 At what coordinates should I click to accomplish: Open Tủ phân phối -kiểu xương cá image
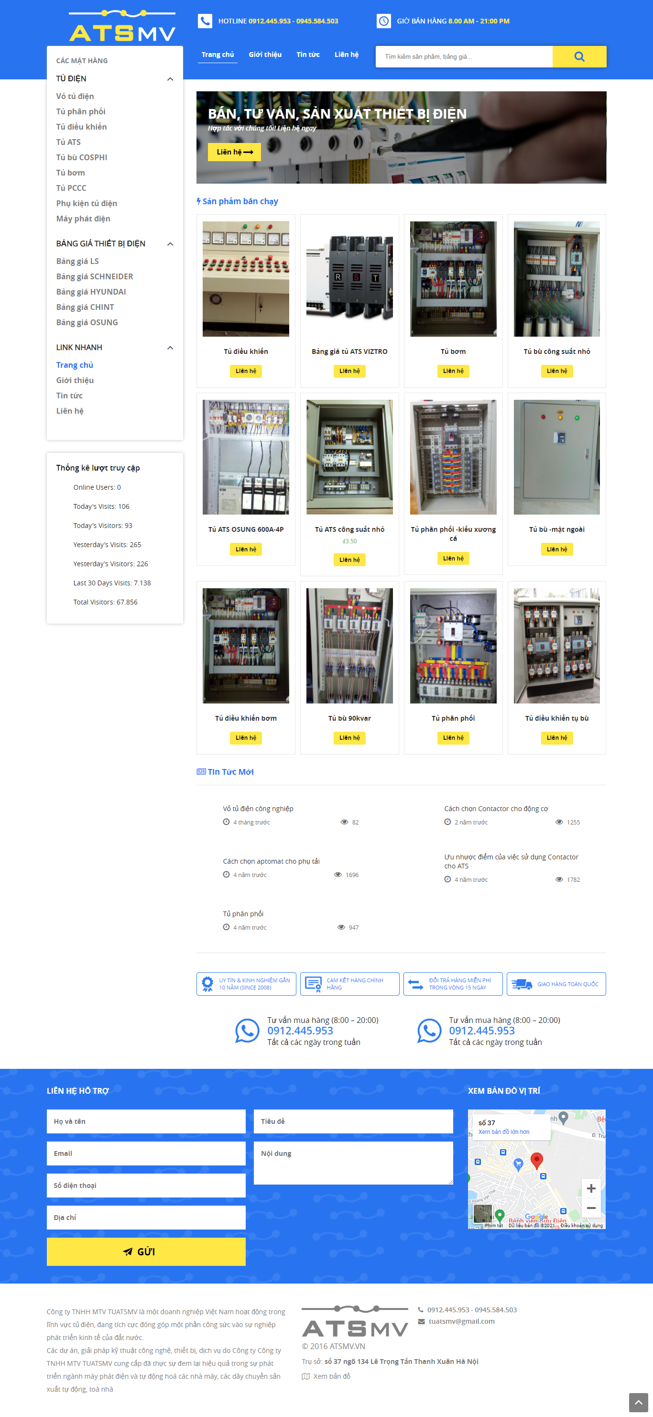coord(453,457)
